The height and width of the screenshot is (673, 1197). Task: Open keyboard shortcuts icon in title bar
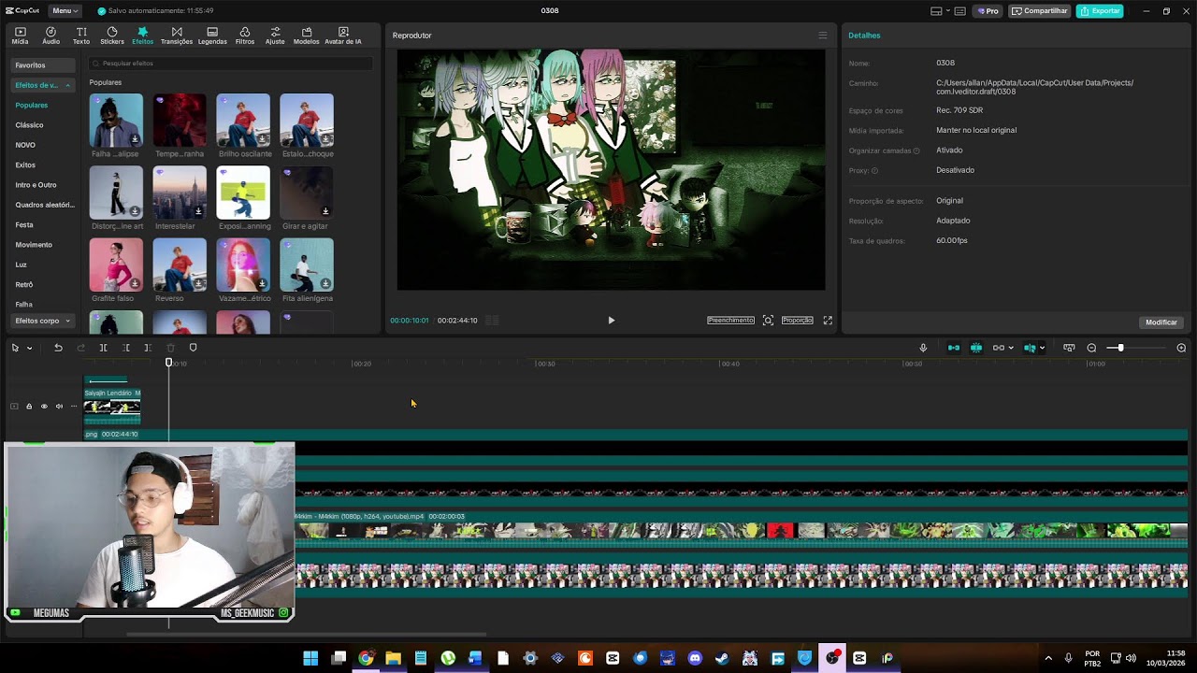pos(960,11)
